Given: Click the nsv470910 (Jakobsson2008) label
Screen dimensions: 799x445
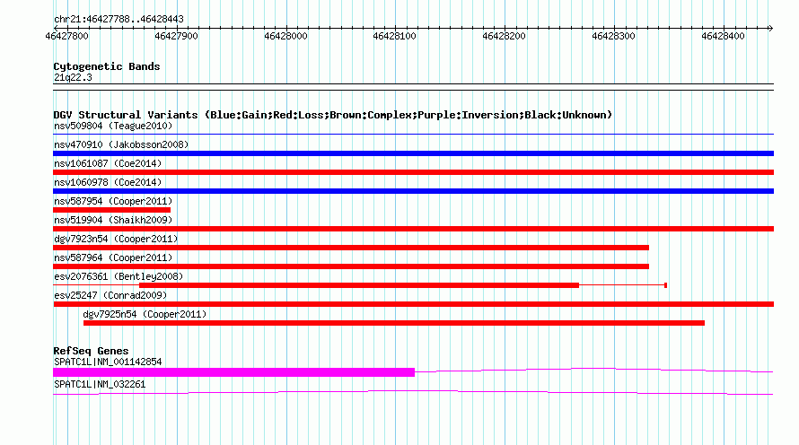Looking at the screenshot, I should (x=121, y=144).
